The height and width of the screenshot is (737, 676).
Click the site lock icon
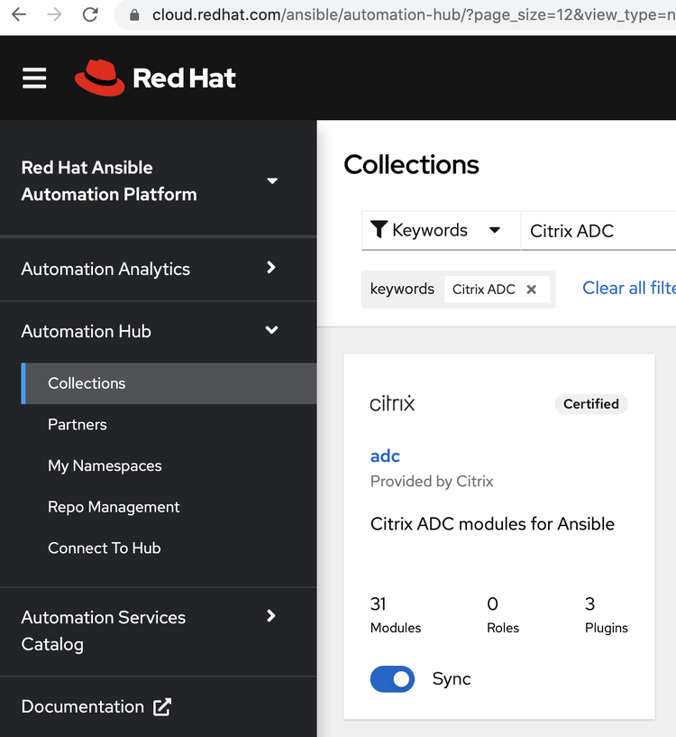(134, 15)
